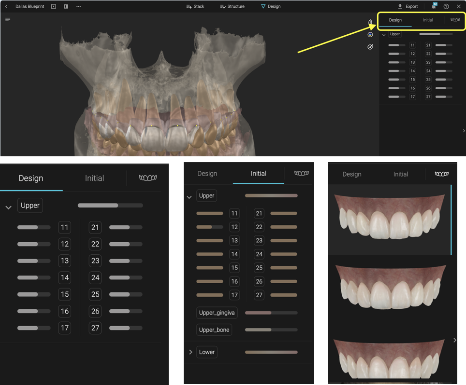
Task: Expand the Lower jaw section
Action: coord(190,352)
